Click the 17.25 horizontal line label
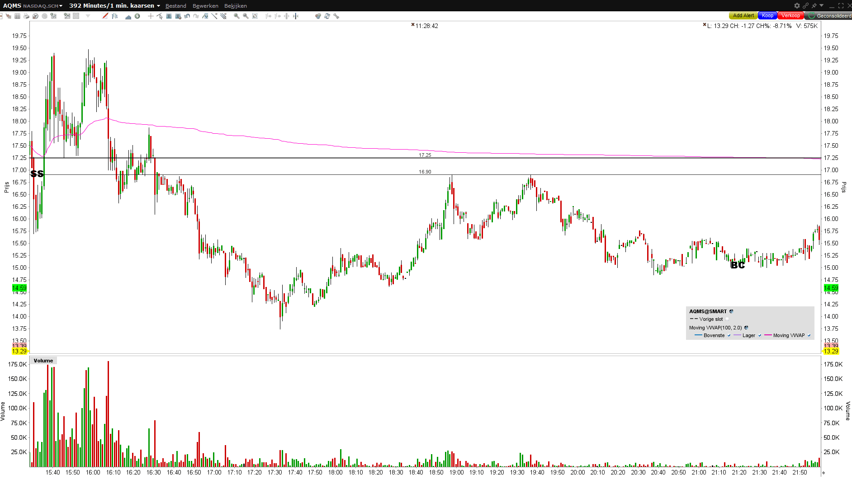Viewport: 852px width, 479px height. (x=425, y=155)
